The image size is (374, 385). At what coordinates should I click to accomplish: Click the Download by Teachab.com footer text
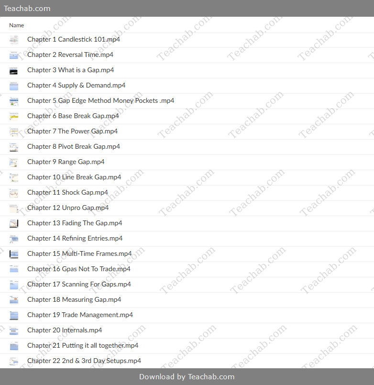pos(187,377)
